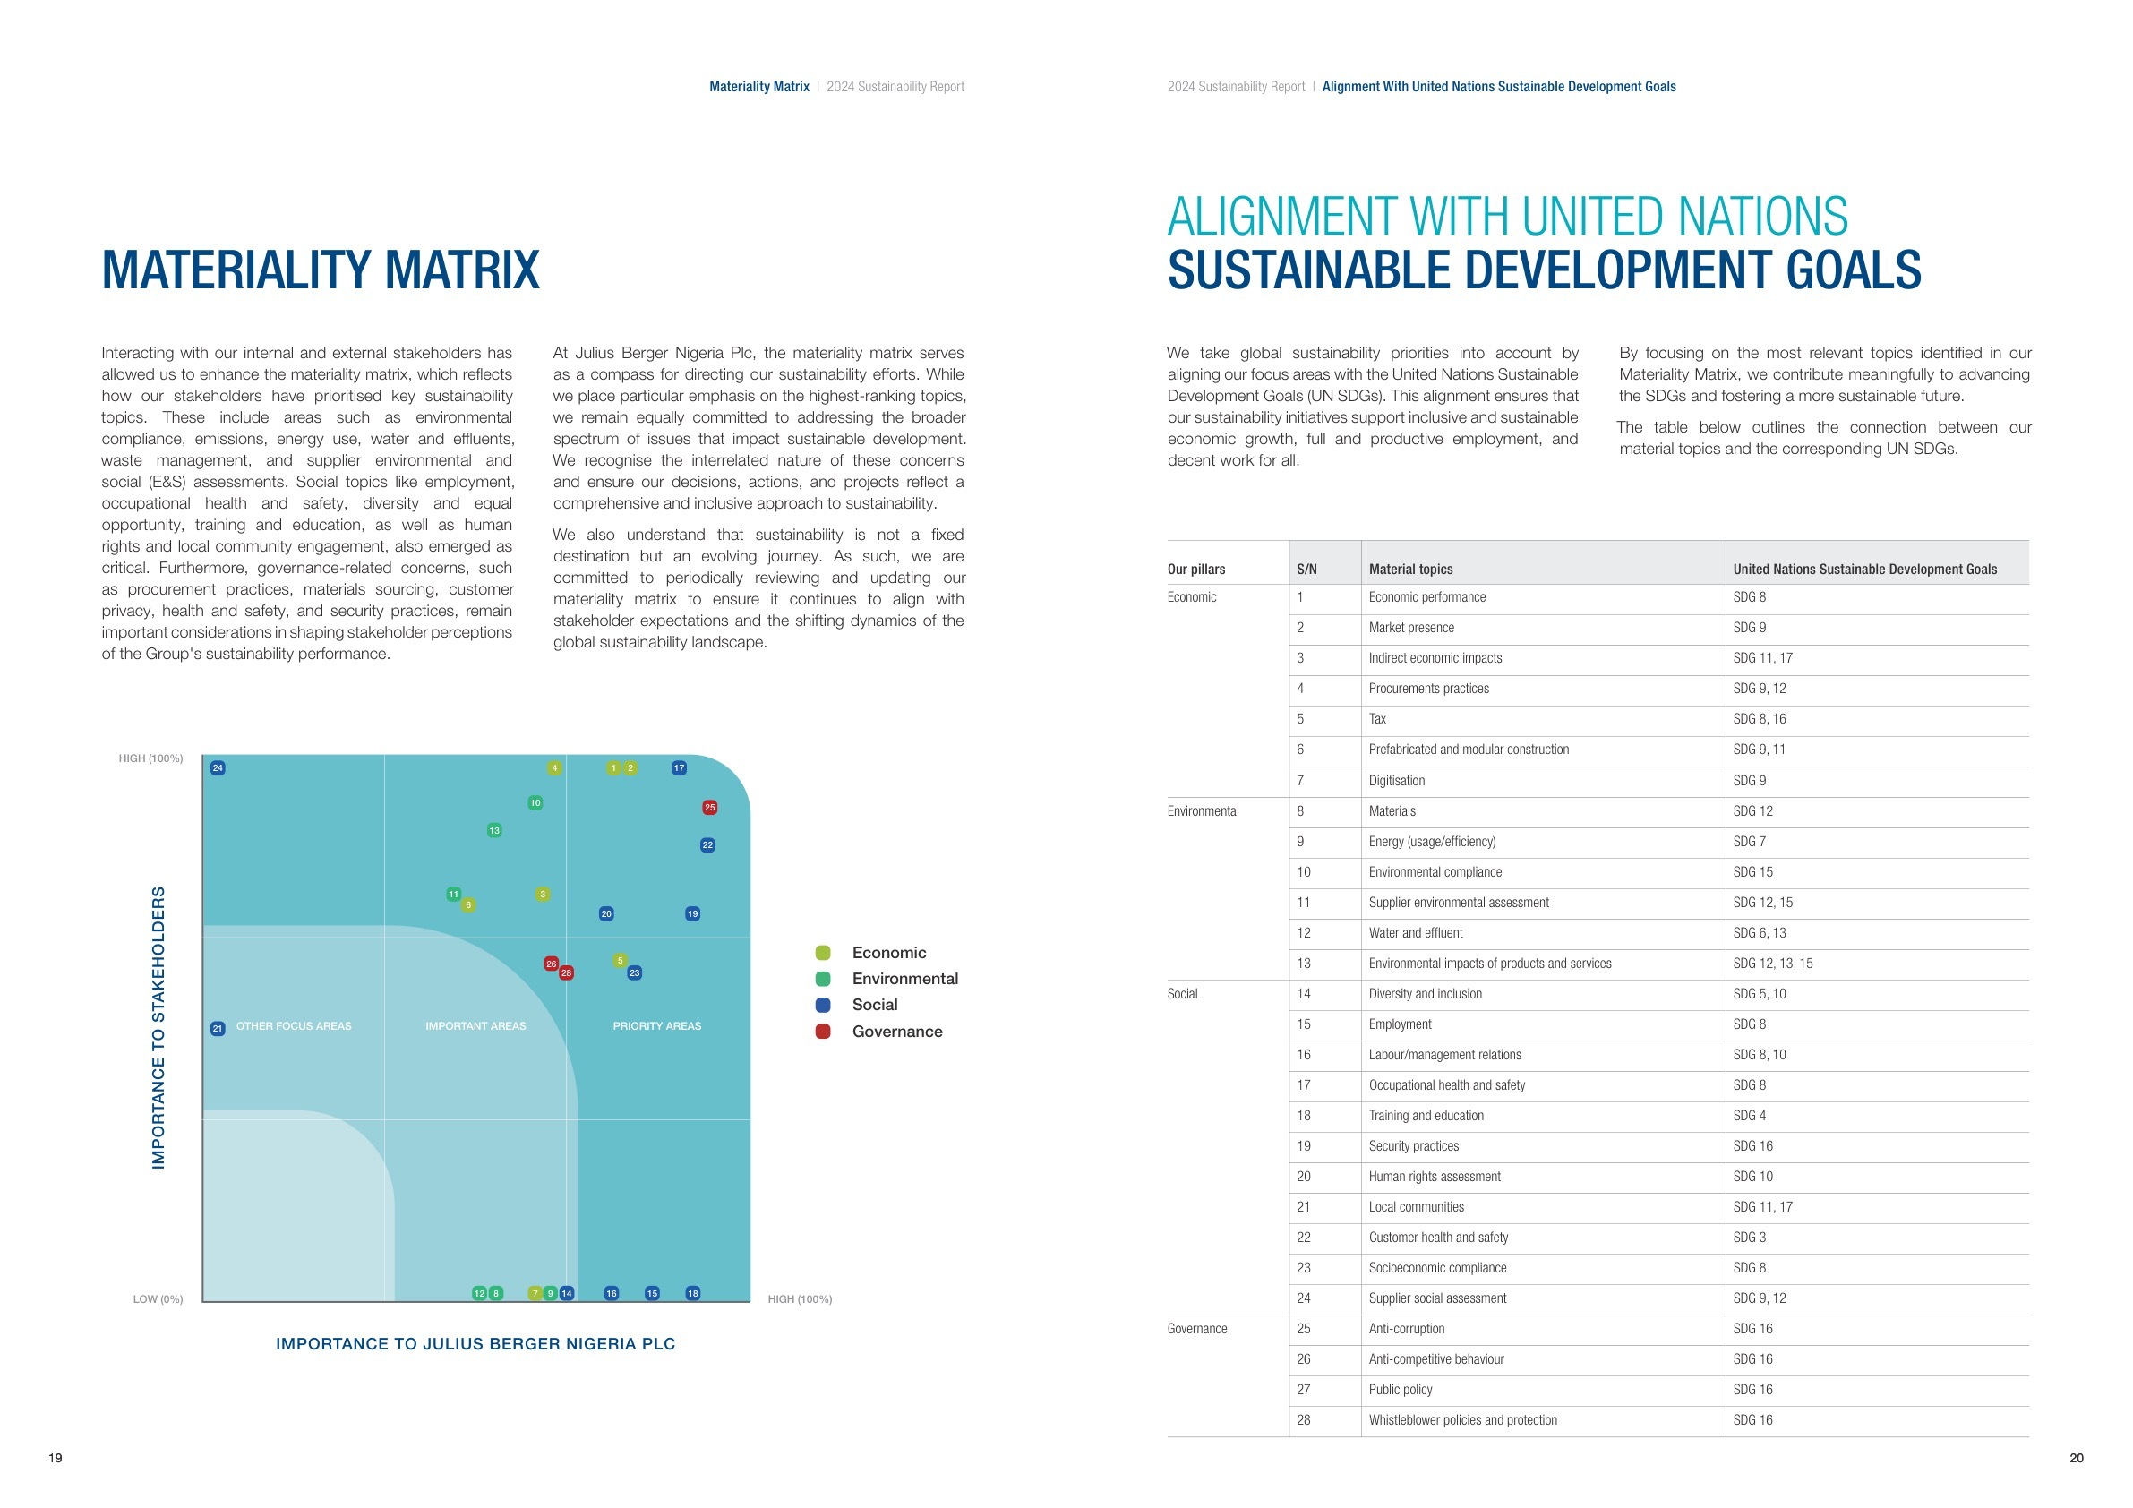Expand the Environmental pillar section
2133x1508 pixels.
1204,811
